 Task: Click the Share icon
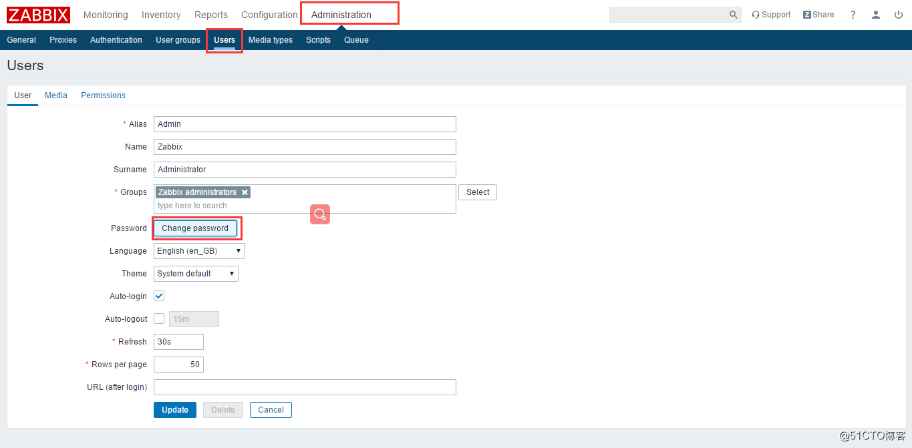(818, 14)
